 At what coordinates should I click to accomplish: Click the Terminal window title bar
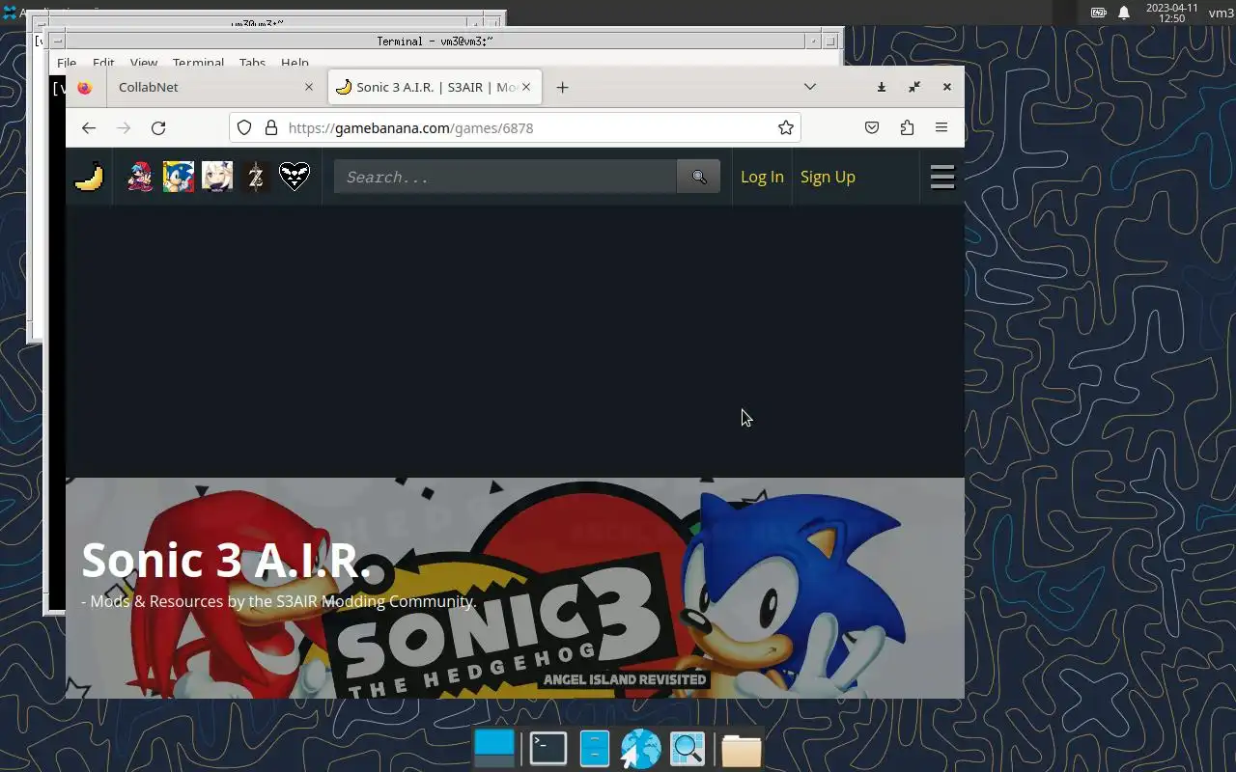point(435,41)
